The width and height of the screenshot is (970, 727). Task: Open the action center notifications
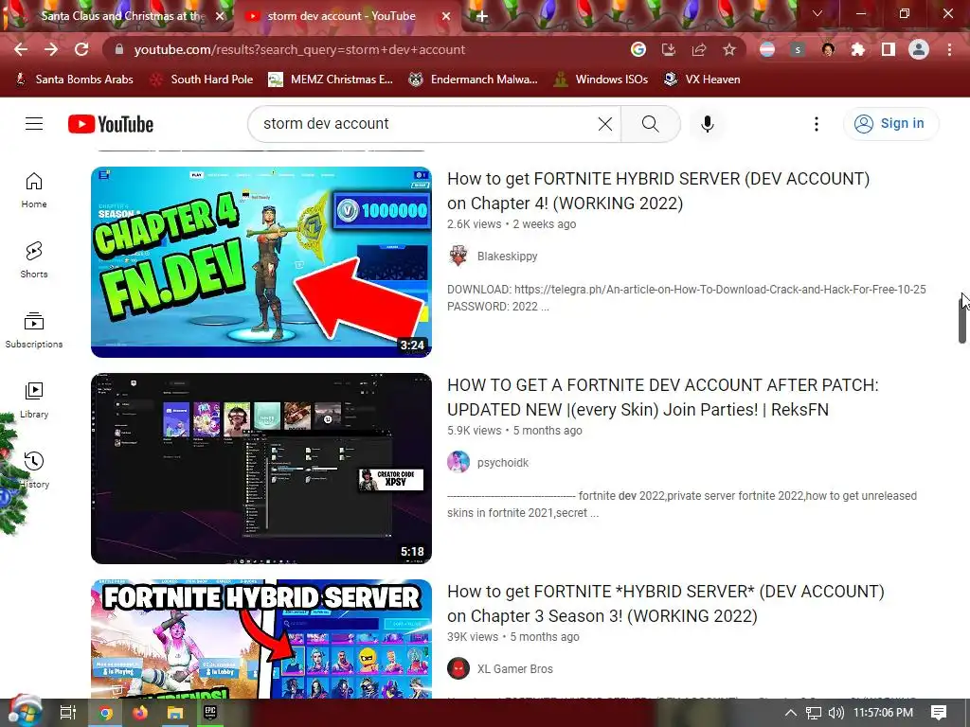[x=939, y=713]
